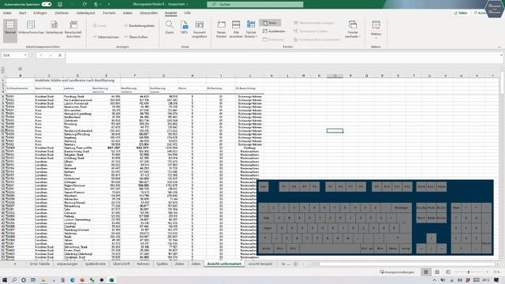Image resolution: width=505 pixels, height=284 pixels.
Task: Switch to Normal workbook view
Action: coord(10,30)
